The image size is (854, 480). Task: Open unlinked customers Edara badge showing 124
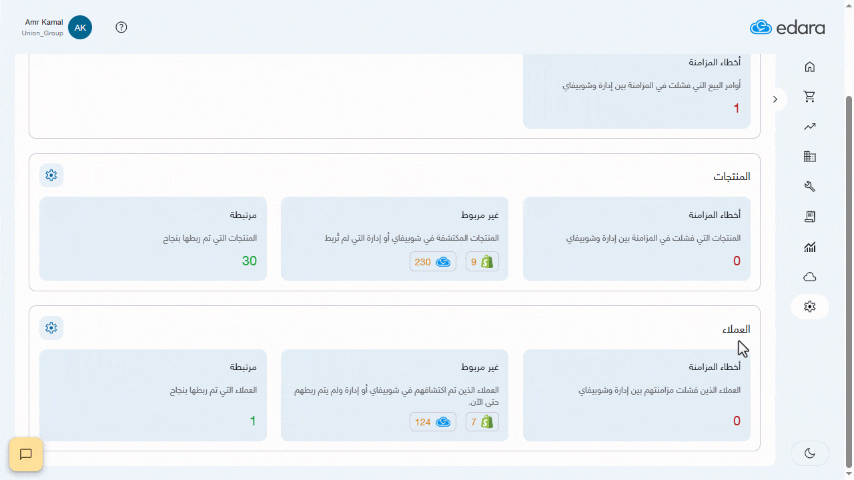(x=433, y=422)
